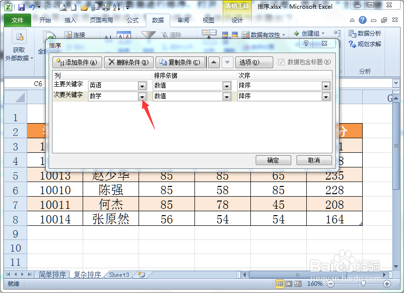Move sort condition up with arrow button
This screenshot has height=293, width=404.
coord(214,62)
